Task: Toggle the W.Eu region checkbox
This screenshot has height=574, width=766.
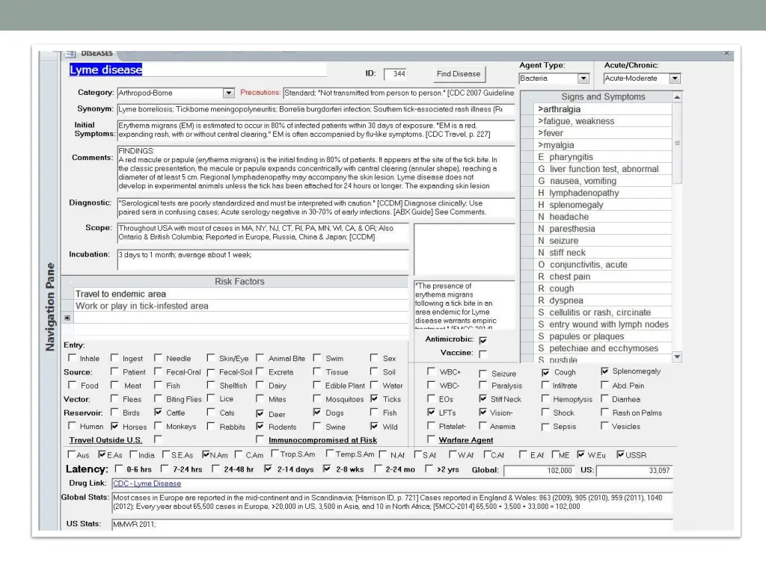Action: 580,454
